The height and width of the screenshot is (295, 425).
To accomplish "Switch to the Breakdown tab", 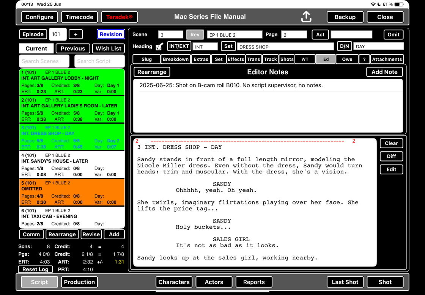I will coord(175,59).
